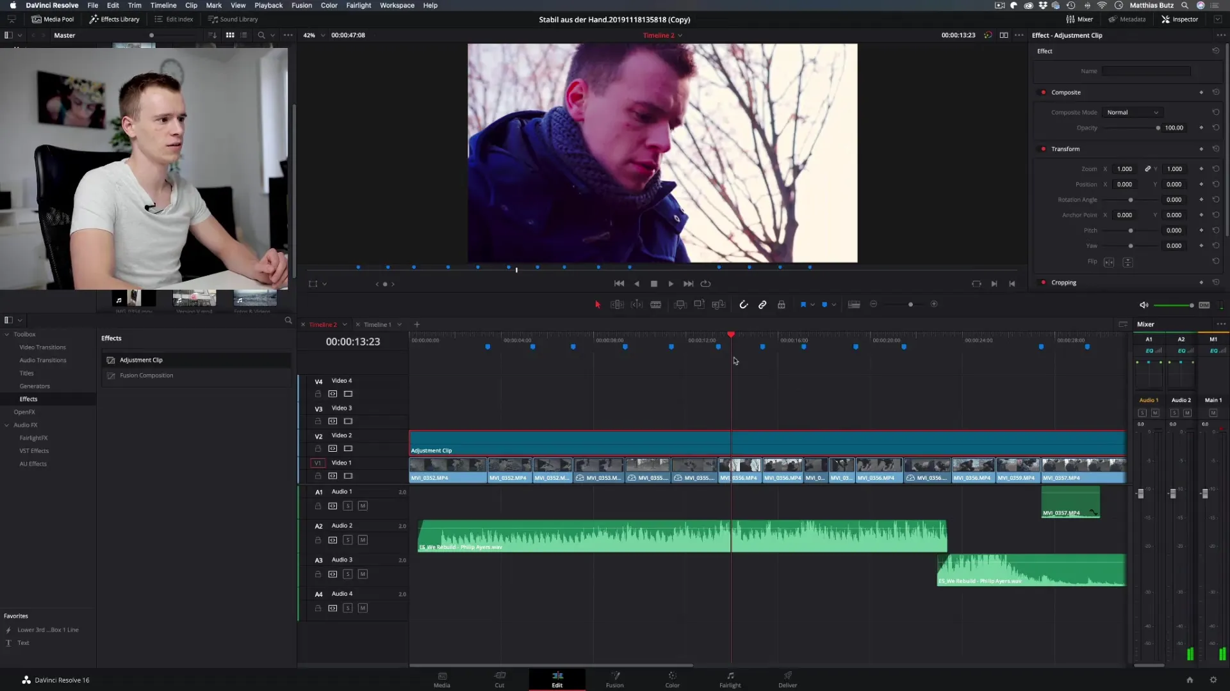The width and height of the screenshot is (1230, 691).
Task: Toggle the Effects Library panel
Action: pyautogui.click(x=114, y=19)
